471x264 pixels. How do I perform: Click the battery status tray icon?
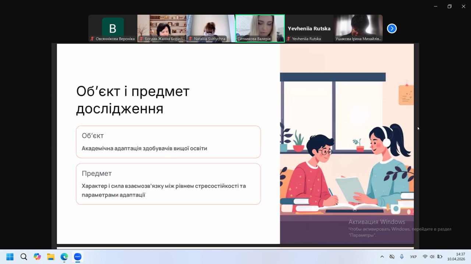(x=439, y=257)
